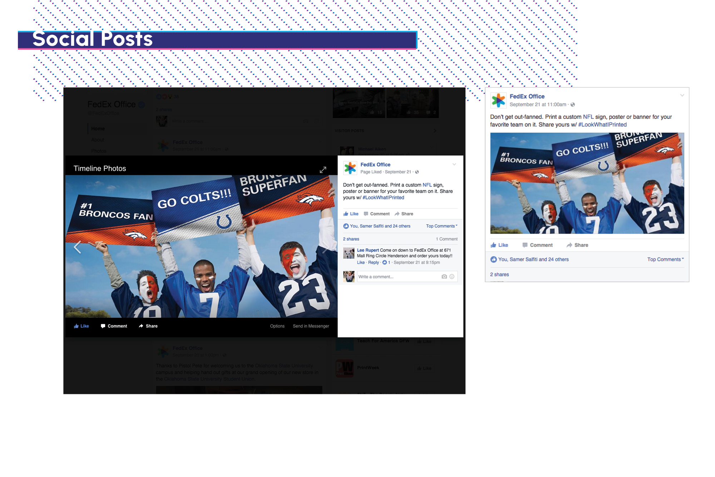Select Home in the dimmed page sidebar

pos(98,128)
